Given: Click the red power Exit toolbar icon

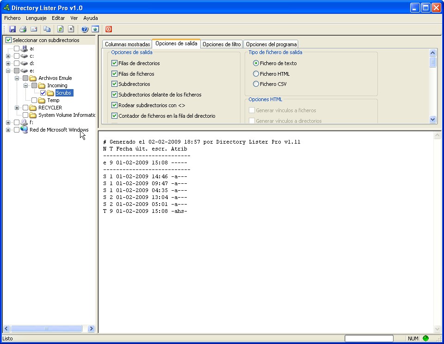Looking at the screenshot, I should (108, 29).
